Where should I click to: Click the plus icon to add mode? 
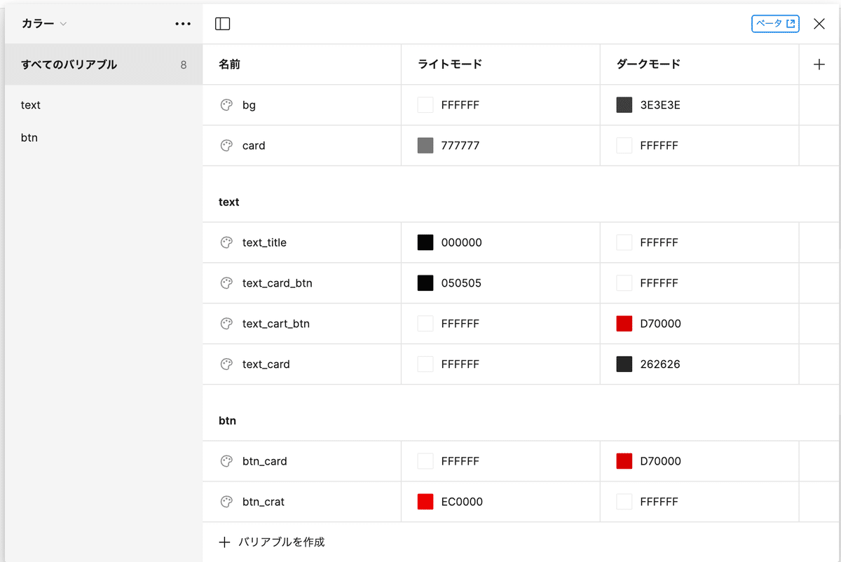(819, 64)
